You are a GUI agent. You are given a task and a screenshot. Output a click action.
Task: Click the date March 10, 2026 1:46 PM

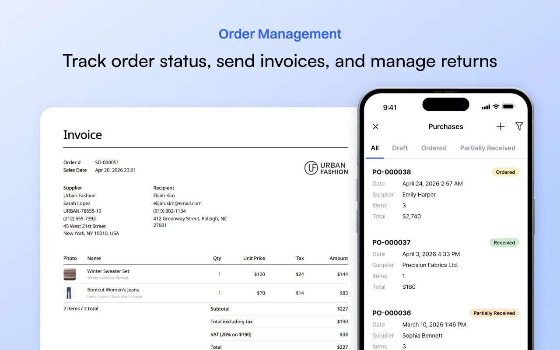(x=434, y=325)
